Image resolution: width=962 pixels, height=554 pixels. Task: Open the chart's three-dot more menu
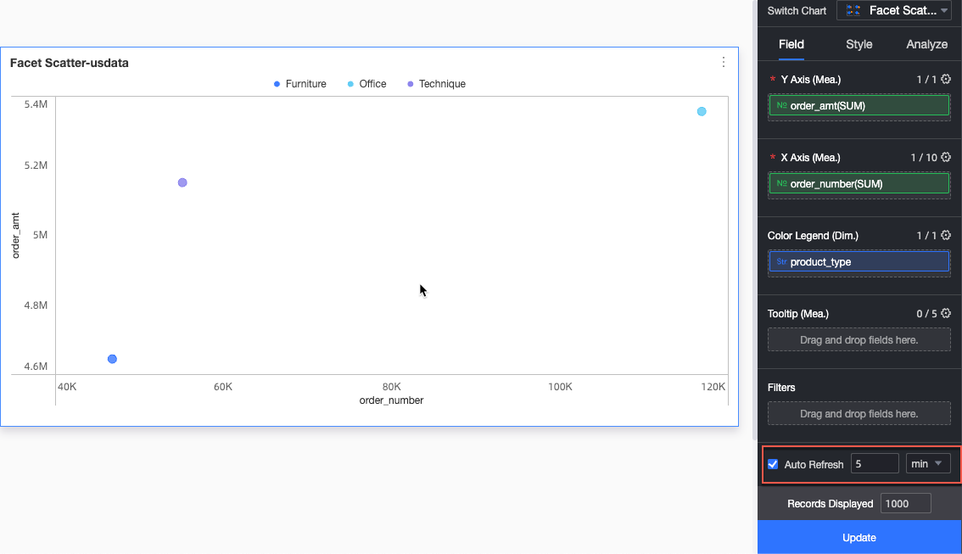point(724,62)
